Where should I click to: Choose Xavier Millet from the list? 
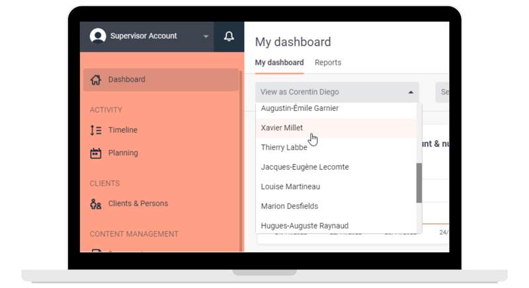pos(282,128)
